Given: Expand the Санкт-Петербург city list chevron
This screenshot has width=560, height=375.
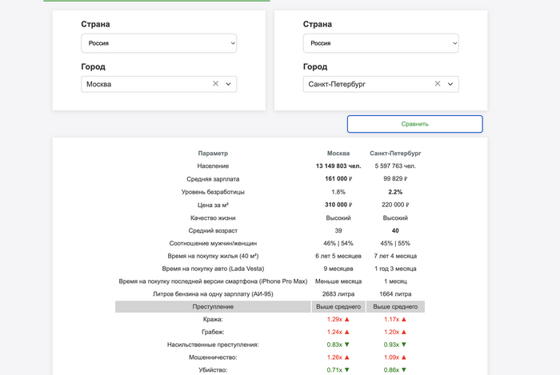Looking at the screenshot, I should 450,84.
